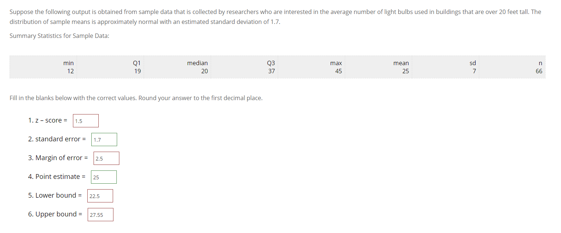Select the standard error input box

[x=104, y=139]
